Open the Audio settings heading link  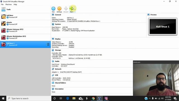tap(57, 61)
